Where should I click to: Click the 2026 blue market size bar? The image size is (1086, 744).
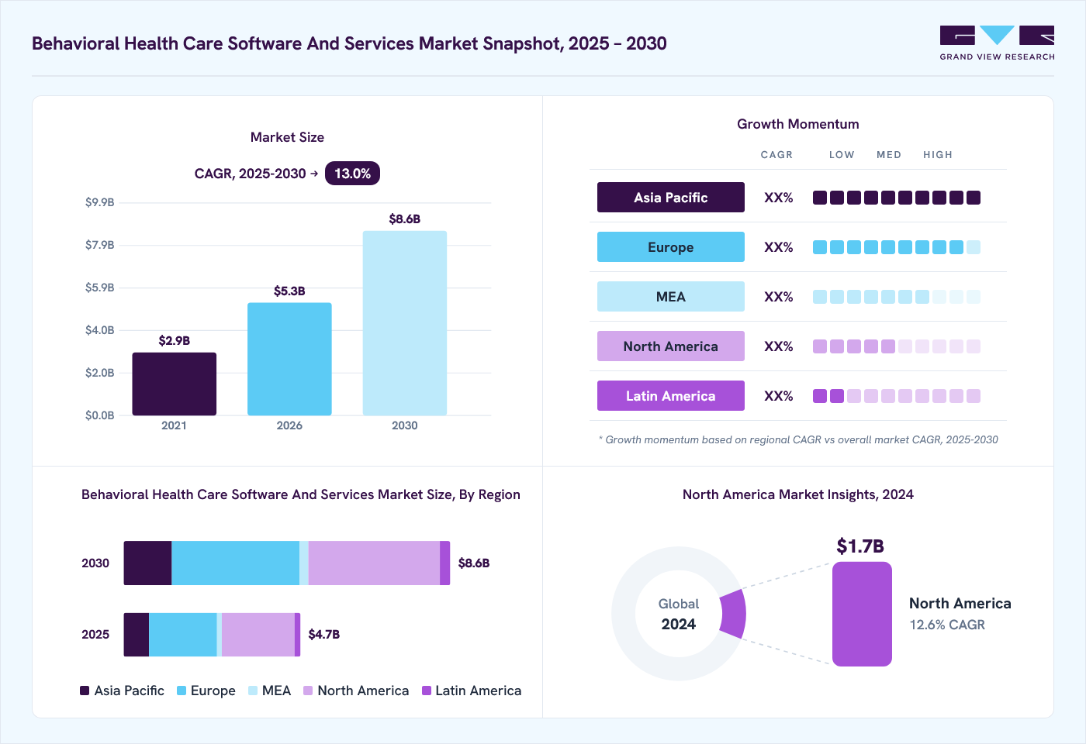(289, 359)
